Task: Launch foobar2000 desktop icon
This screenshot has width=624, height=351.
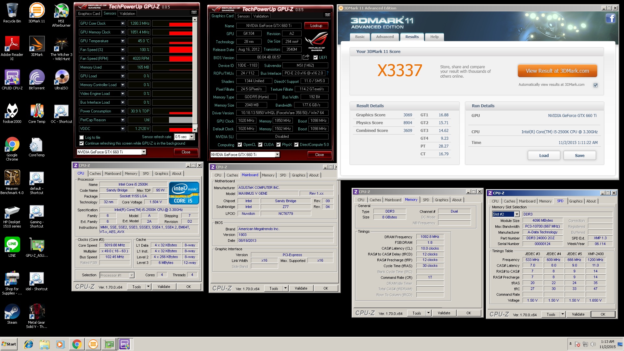Action: (x=12, y=113)
